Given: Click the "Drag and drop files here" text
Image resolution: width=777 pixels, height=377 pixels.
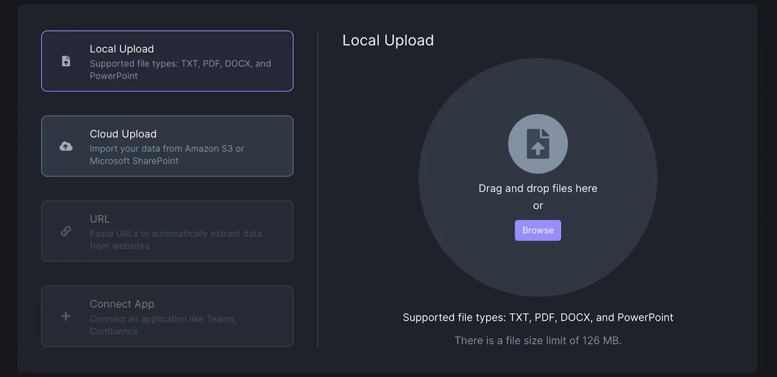Looking at the screenshot, I should (x=538, y=188).
